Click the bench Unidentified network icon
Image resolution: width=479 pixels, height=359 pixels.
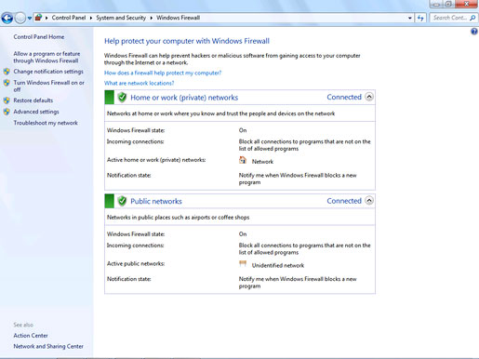click(243, 264)
